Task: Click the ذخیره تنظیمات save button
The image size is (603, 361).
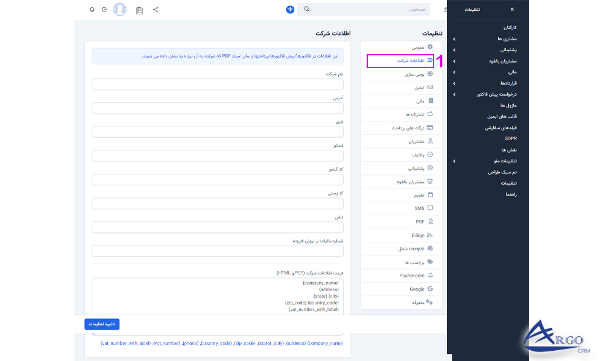Action: click(103, 324)
